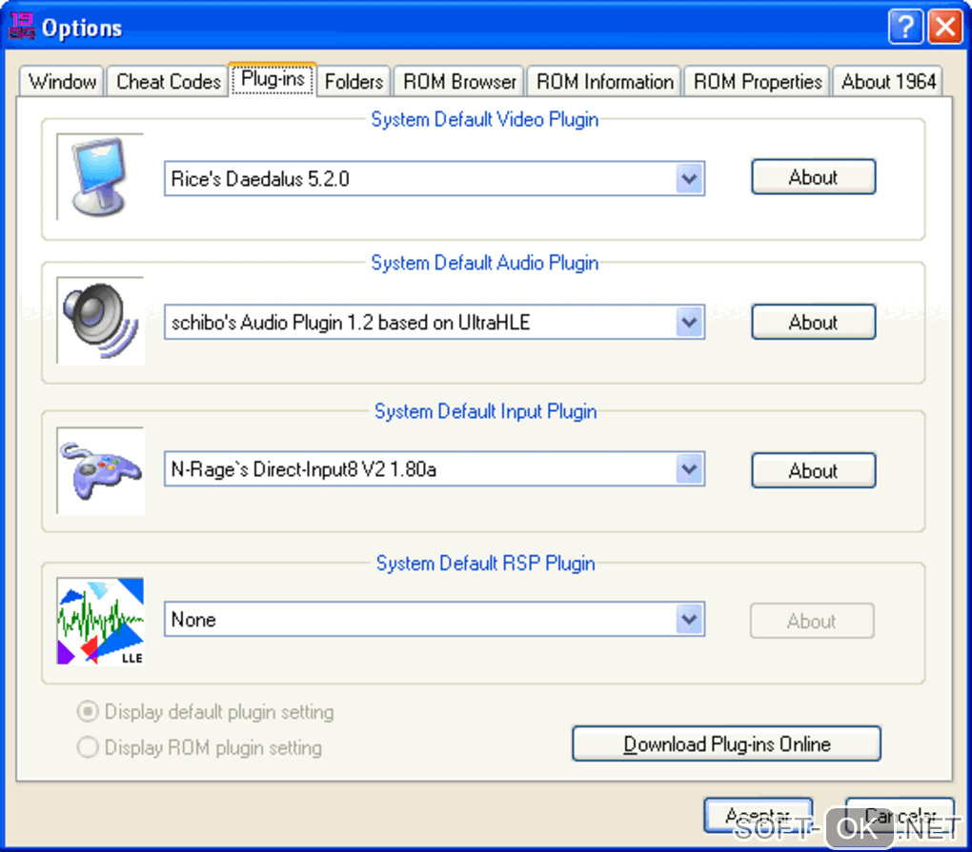
Task: Click the Rice's Daedalus 5.2.0 combo box
Action: (x=434, y=179)
